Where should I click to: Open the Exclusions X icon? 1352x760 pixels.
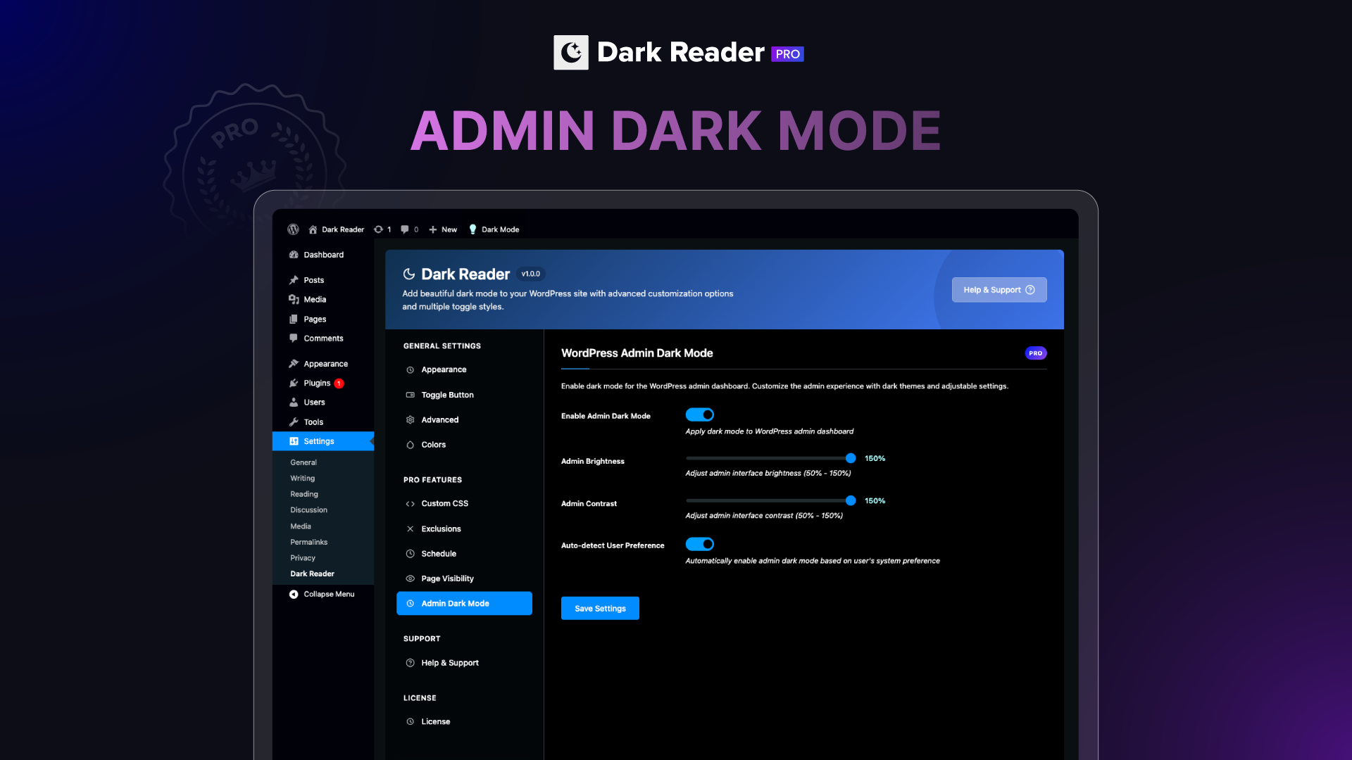(411, 528)
